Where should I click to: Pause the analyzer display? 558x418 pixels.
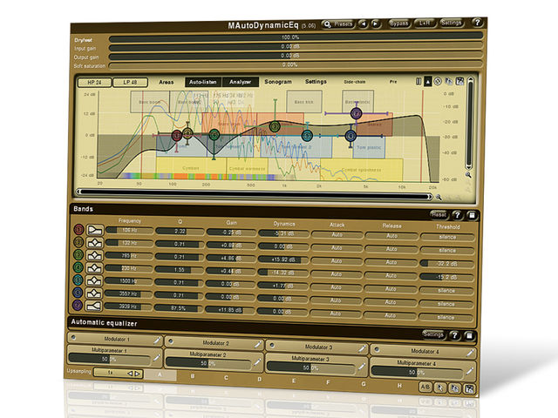click(418, 81)
